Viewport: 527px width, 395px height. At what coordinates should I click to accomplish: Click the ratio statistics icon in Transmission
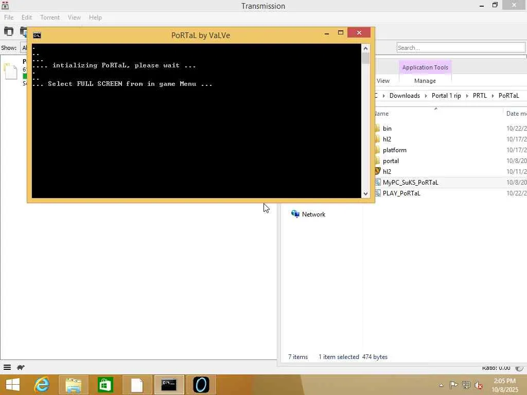coord(520,368)
